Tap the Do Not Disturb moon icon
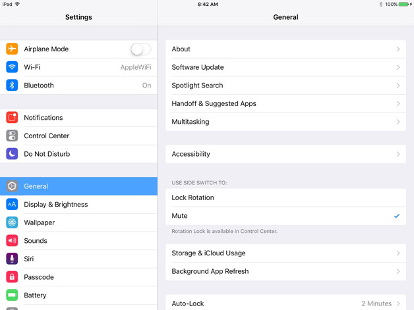The height and width of the screenshot is (310, 414). pos(12,154)
